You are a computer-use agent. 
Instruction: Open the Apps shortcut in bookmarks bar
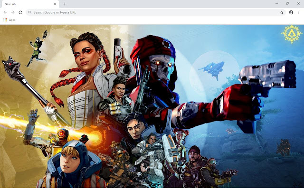click(x=9, y=20)
